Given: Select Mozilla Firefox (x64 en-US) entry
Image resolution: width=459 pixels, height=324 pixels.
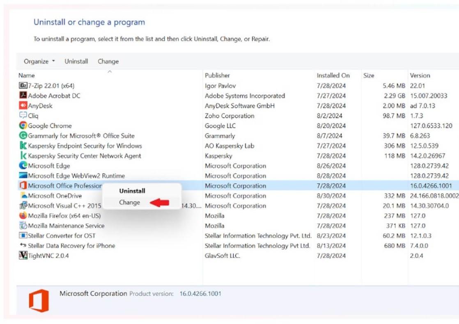Looking at the screenshot, I should [x=64, y=216].
